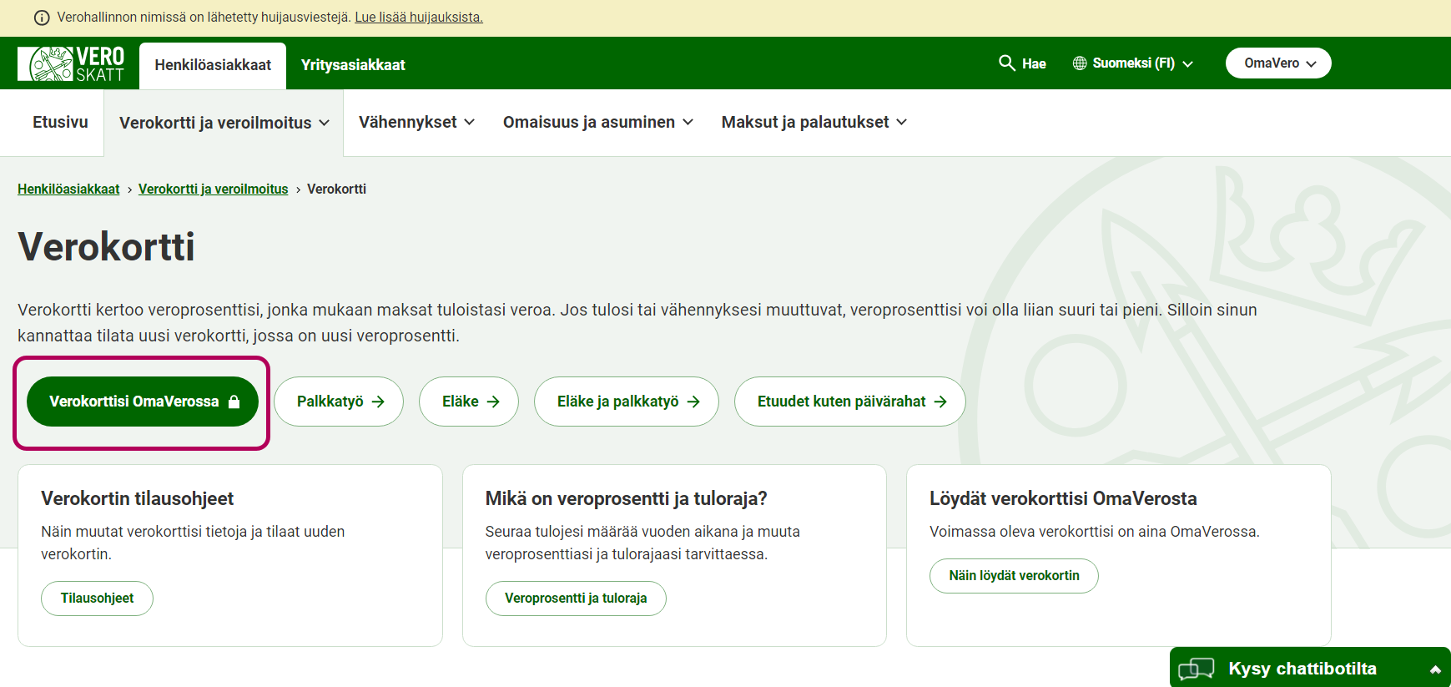Click the Verokortin tilausohjeet card heading
This screenshot has width=1451, height=687.
tap(138, 498)
